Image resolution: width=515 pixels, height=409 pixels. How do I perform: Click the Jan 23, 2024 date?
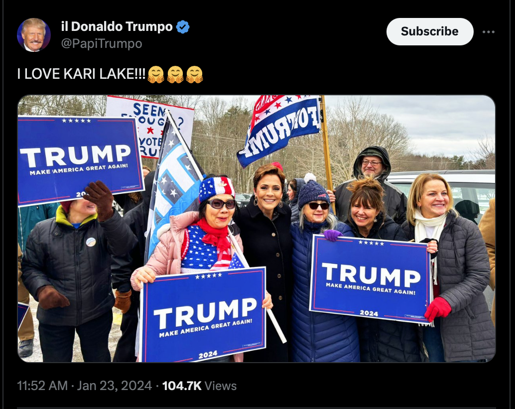click(114, 386)
